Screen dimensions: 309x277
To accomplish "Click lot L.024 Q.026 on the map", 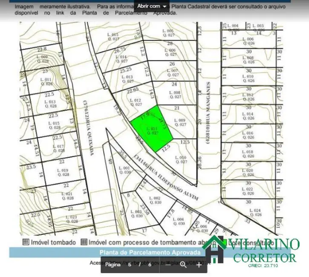I will tap(254, 213).
